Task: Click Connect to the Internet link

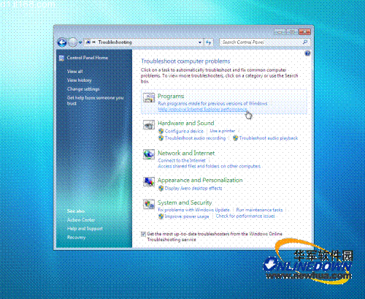Action: click(182, 160)
